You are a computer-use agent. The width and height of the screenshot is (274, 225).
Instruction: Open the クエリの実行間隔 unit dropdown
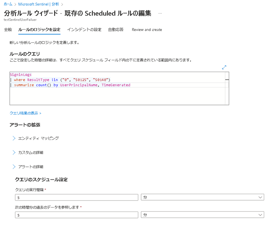pyautogui.click(x=202, y=197)
